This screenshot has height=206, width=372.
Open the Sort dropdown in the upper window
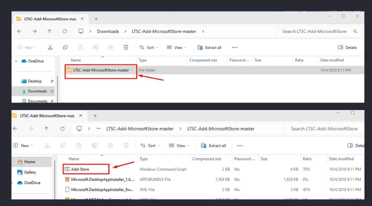pyautogui.click(x=148, y=47)
